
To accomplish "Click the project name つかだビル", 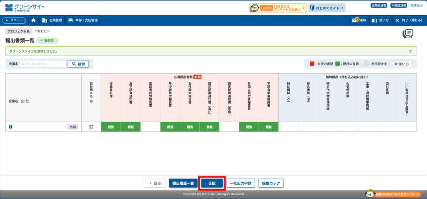I will pyautogui.click(x=42, y=31).
